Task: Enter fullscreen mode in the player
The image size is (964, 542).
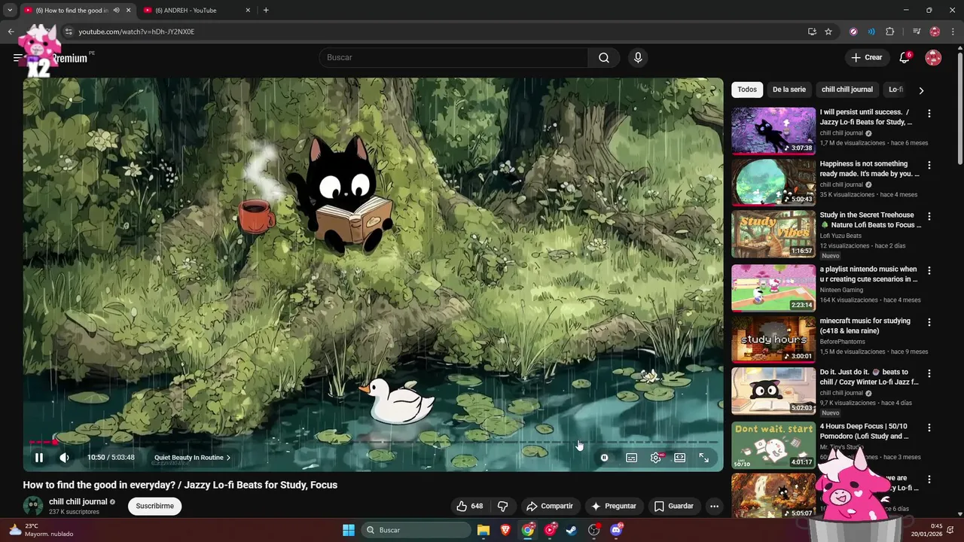Action: [704, 458]
